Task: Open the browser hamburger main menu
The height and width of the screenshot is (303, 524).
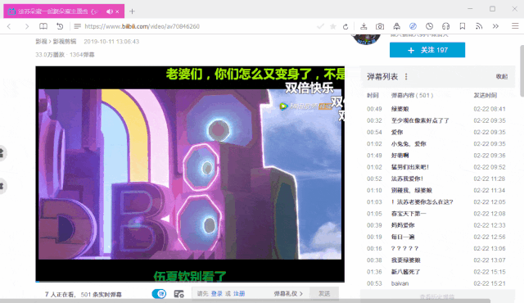Action: (515, 26)
